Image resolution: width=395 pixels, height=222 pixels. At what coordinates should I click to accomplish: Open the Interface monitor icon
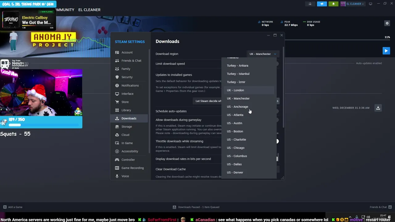click(x=117, y=94)
